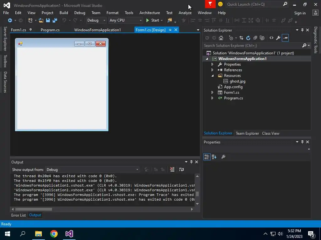
Task: Click the Save All icon
Action: 55,20
